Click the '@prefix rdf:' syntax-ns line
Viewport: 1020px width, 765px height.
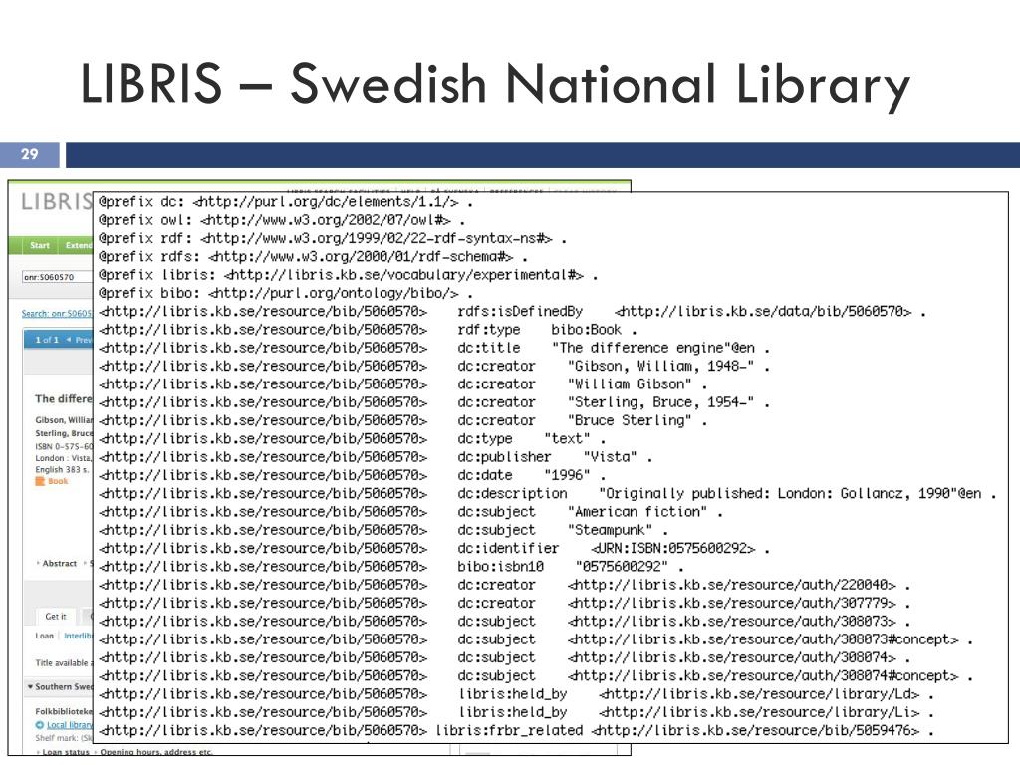coord(333,239)
